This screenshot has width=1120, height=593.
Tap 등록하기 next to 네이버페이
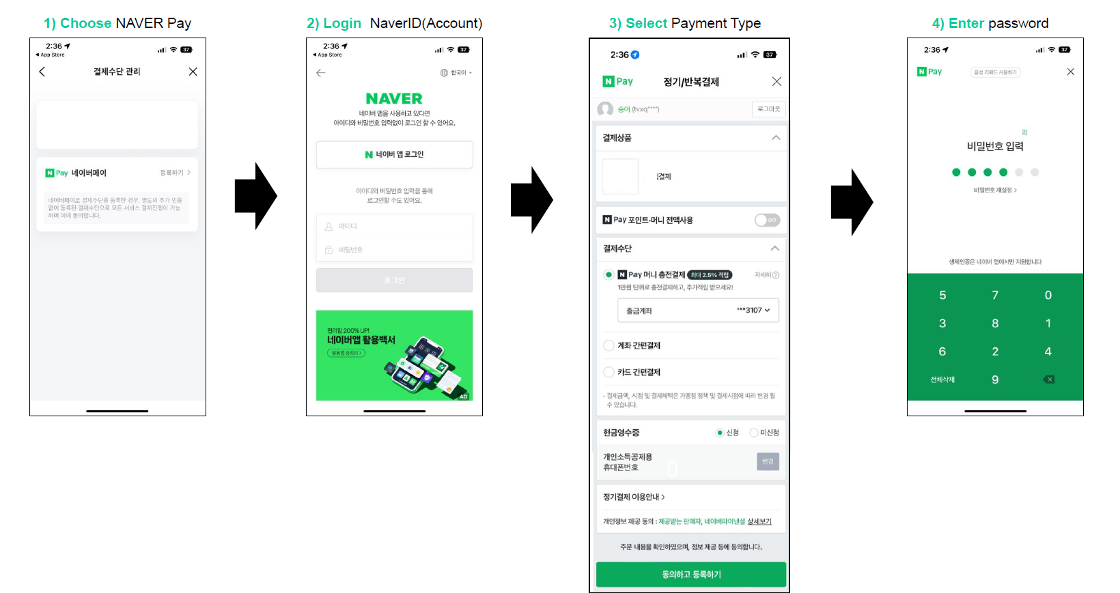click(x=175, y=173)
